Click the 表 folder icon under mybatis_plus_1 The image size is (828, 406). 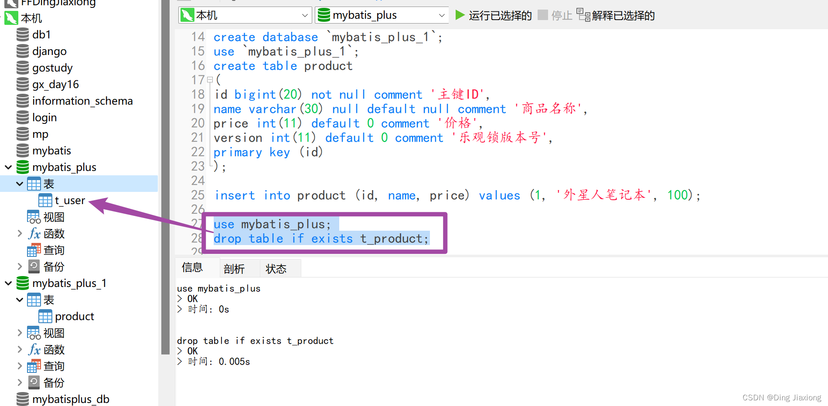(x=34, y=300)
